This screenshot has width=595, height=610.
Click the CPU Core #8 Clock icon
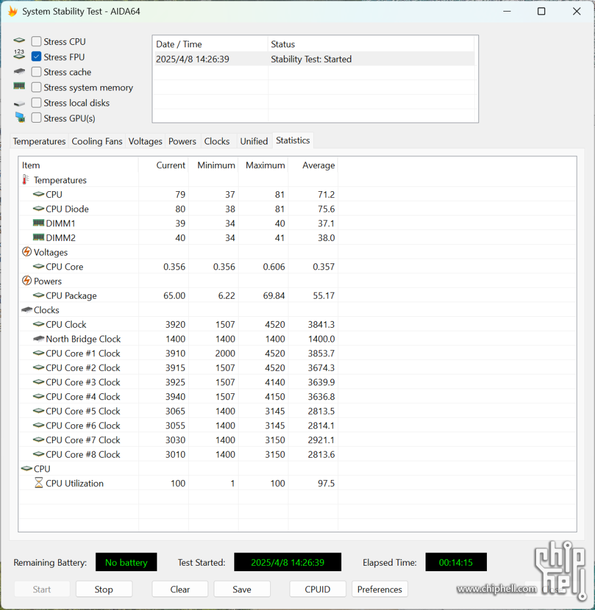(x=38, y=454)
